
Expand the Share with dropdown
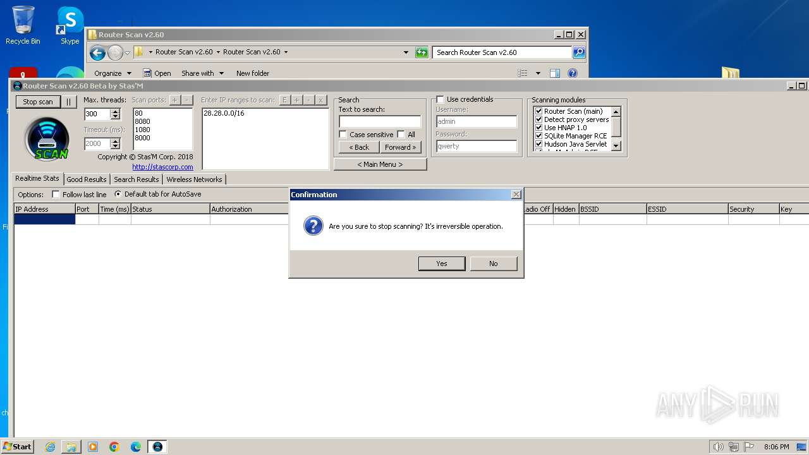(x=202, y=73)
